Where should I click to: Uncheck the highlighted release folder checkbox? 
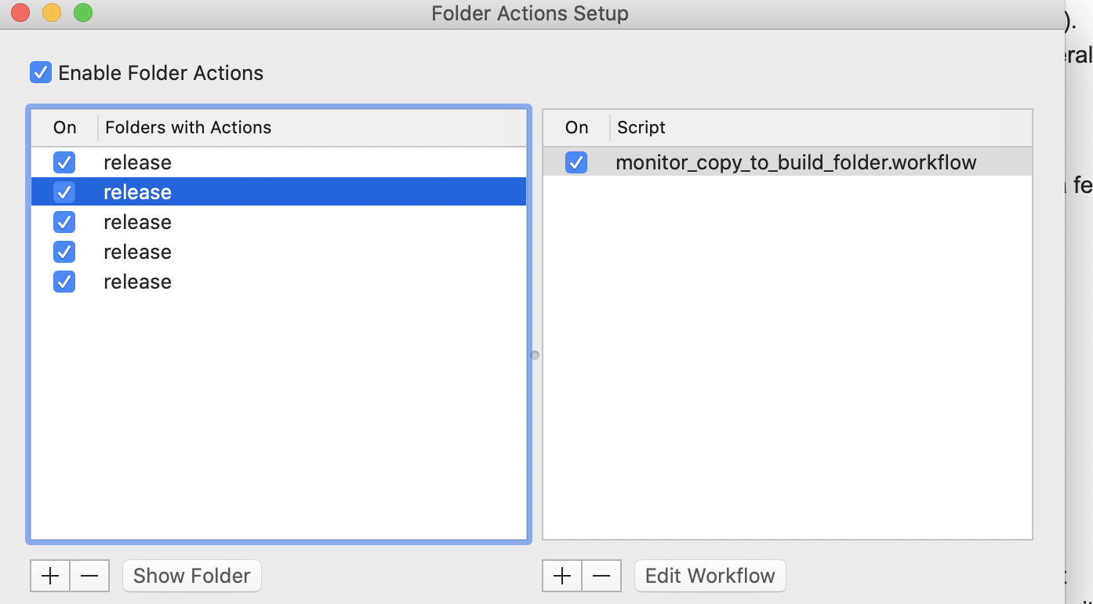64,192
